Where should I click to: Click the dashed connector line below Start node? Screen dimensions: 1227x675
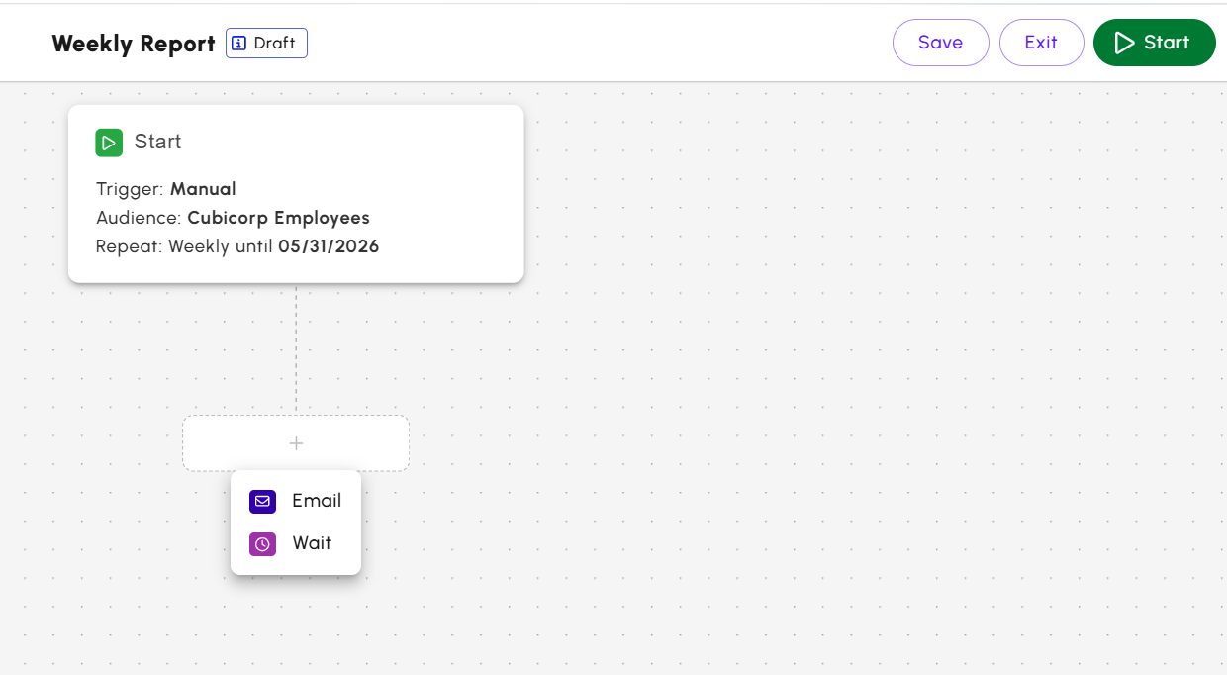296,348
